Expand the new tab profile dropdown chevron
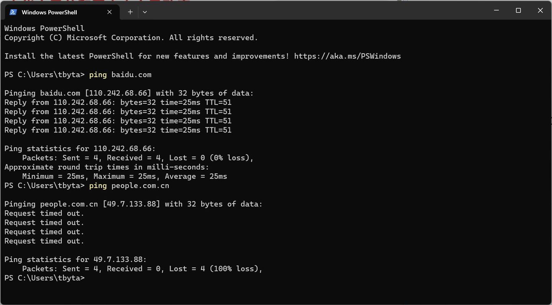552x305 pixels. [145, 12]
